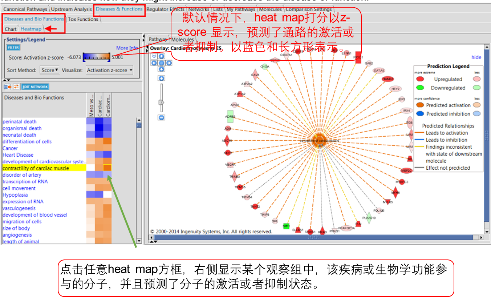The image size is (491, 298).
Task: Select the differentiation of cells row
Action: (27, 142)
